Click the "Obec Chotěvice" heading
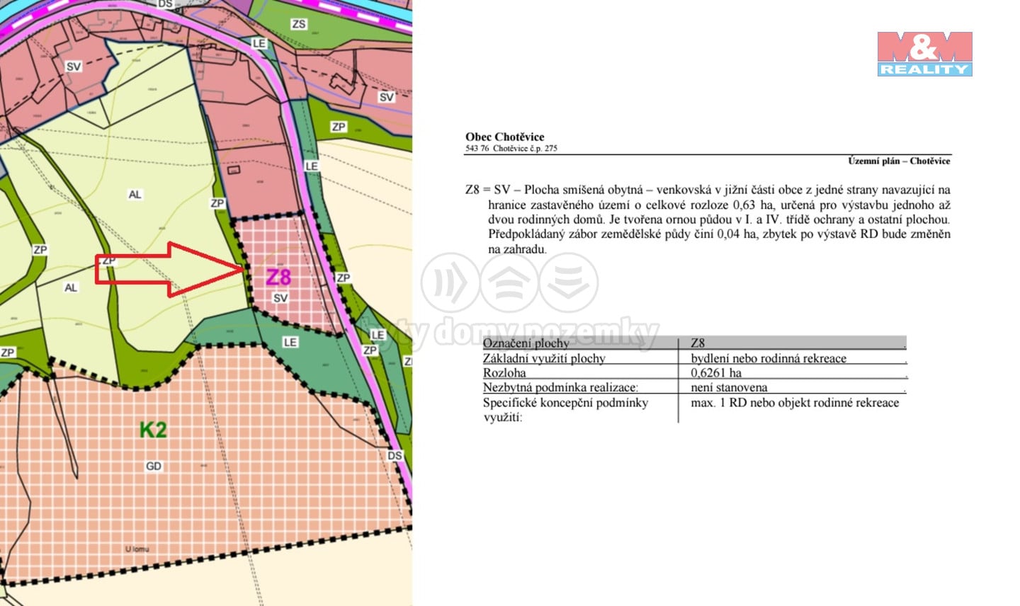Image resolution: width=1020 pixels, height=606 pixels. [504, 137]
